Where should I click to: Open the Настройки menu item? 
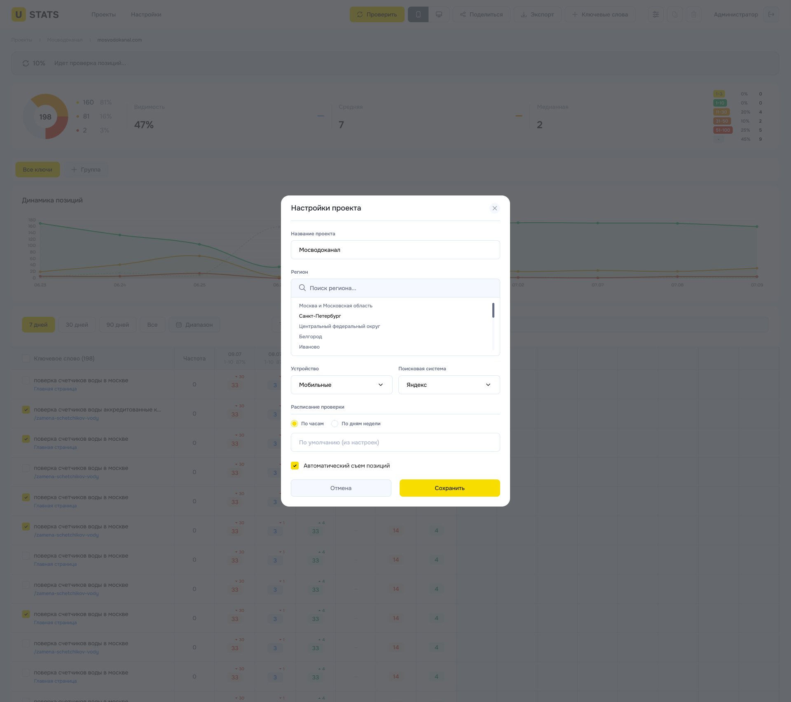[x=146, y=14]
